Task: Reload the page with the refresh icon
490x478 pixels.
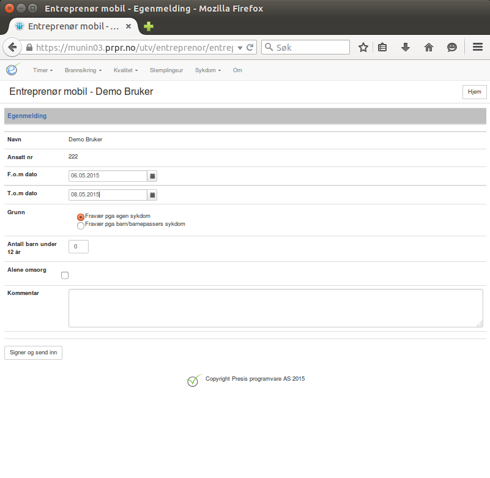Action: click(x=250, y=48)
